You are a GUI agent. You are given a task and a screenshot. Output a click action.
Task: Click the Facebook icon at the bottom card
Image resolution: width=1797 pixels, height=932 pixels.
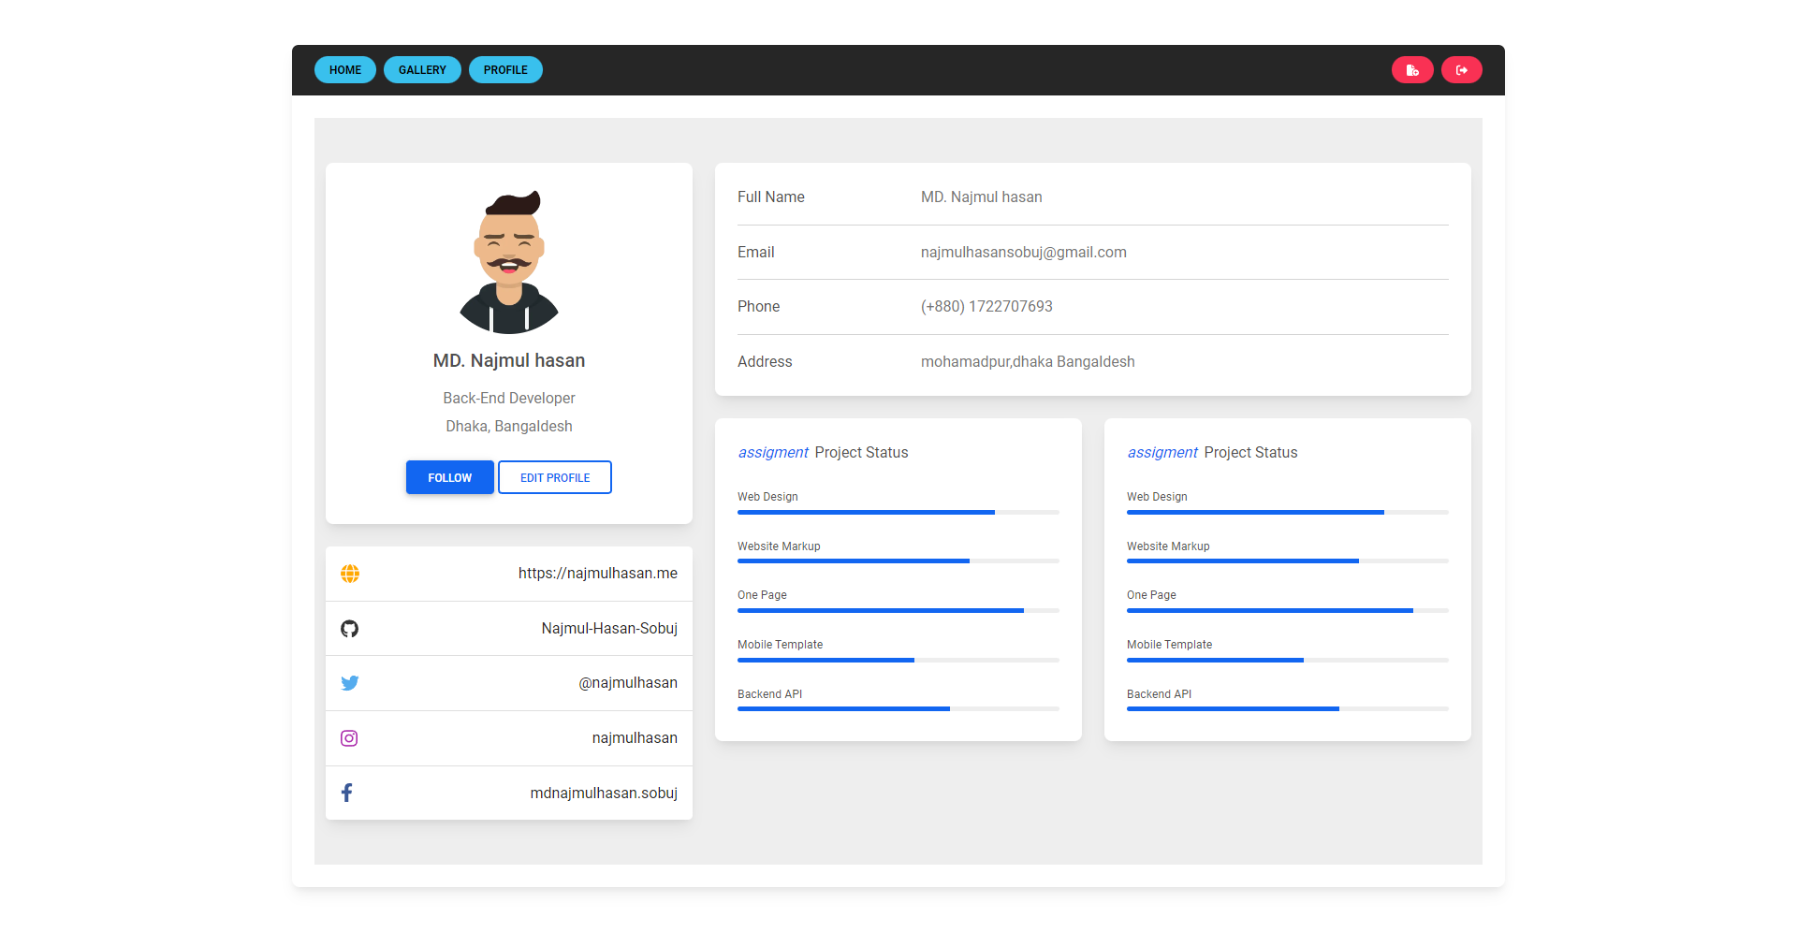[x=347, y=793]
